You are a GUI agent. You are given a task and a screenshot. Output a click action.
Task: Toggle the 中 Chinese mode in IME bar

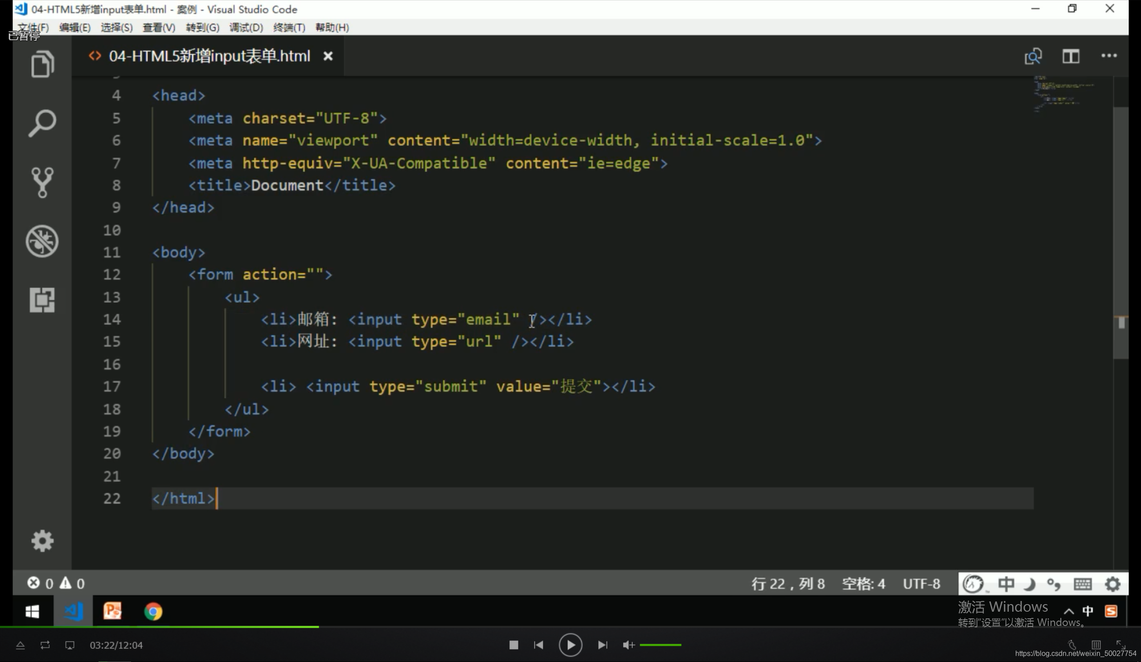[x=1006, y=583]
